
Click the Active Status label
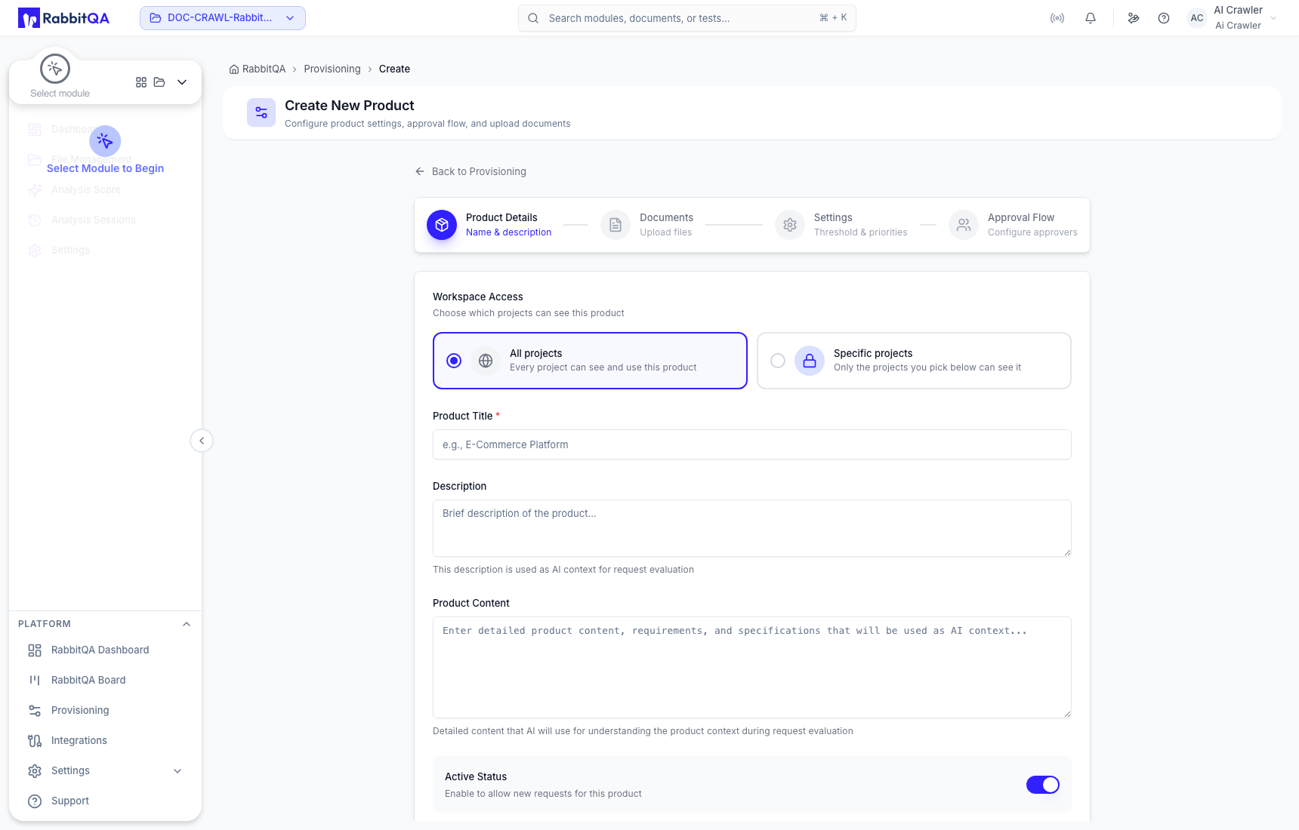pos(476,776)
